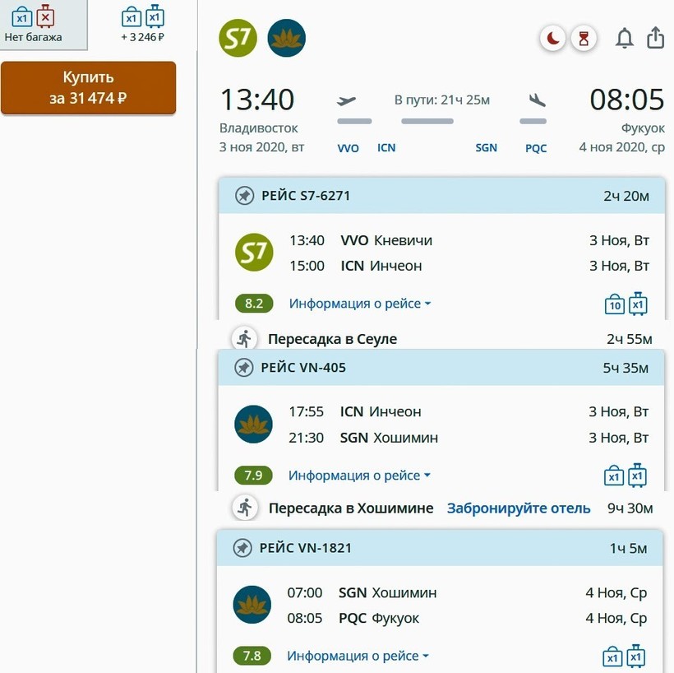Viewport: 674px width, 673px height.
Task: Click the Ho Chi Minh transfer walking icon
Action: pos(245,508)
